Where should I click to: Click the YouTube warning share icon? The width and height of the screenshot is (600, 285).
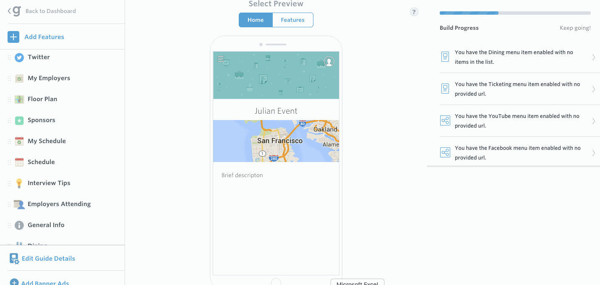[445, 120]
